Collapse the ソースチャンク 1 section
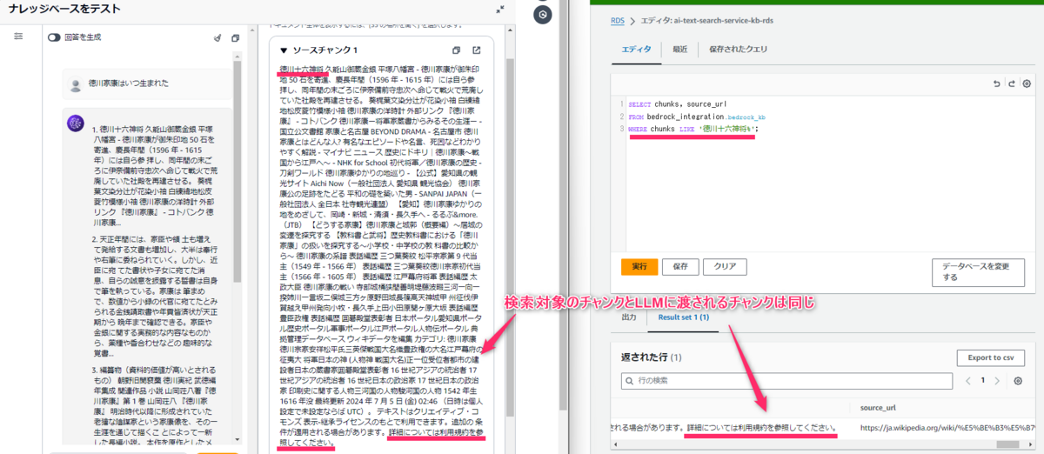 tap(284, 50)
